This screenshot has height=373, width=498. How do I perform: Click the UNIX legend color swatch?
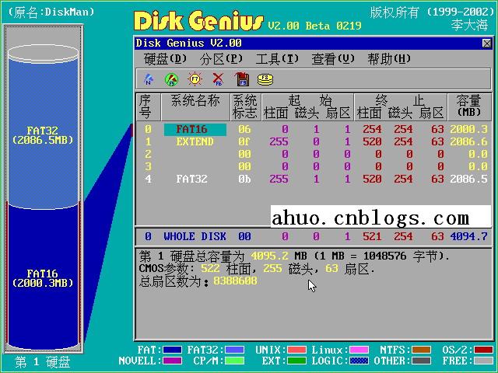point(296,350)
